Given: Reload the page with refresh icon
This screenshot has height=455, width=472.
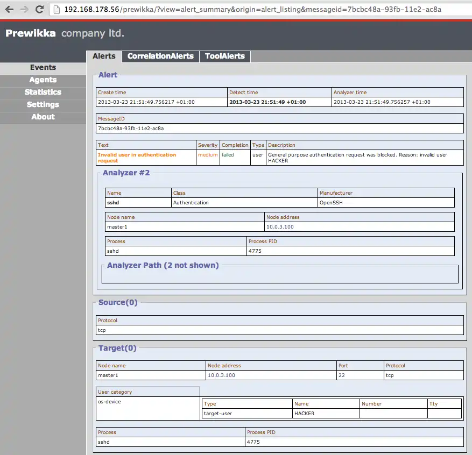Looking at the screenshot, I should pyautogui.click(x=39, y=9).
